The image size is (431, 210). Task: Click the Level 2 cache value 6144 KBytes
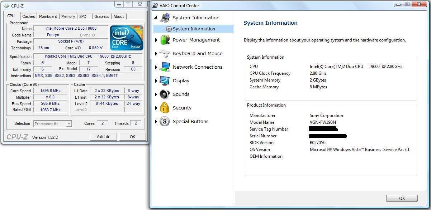click(x=106, y=104)
